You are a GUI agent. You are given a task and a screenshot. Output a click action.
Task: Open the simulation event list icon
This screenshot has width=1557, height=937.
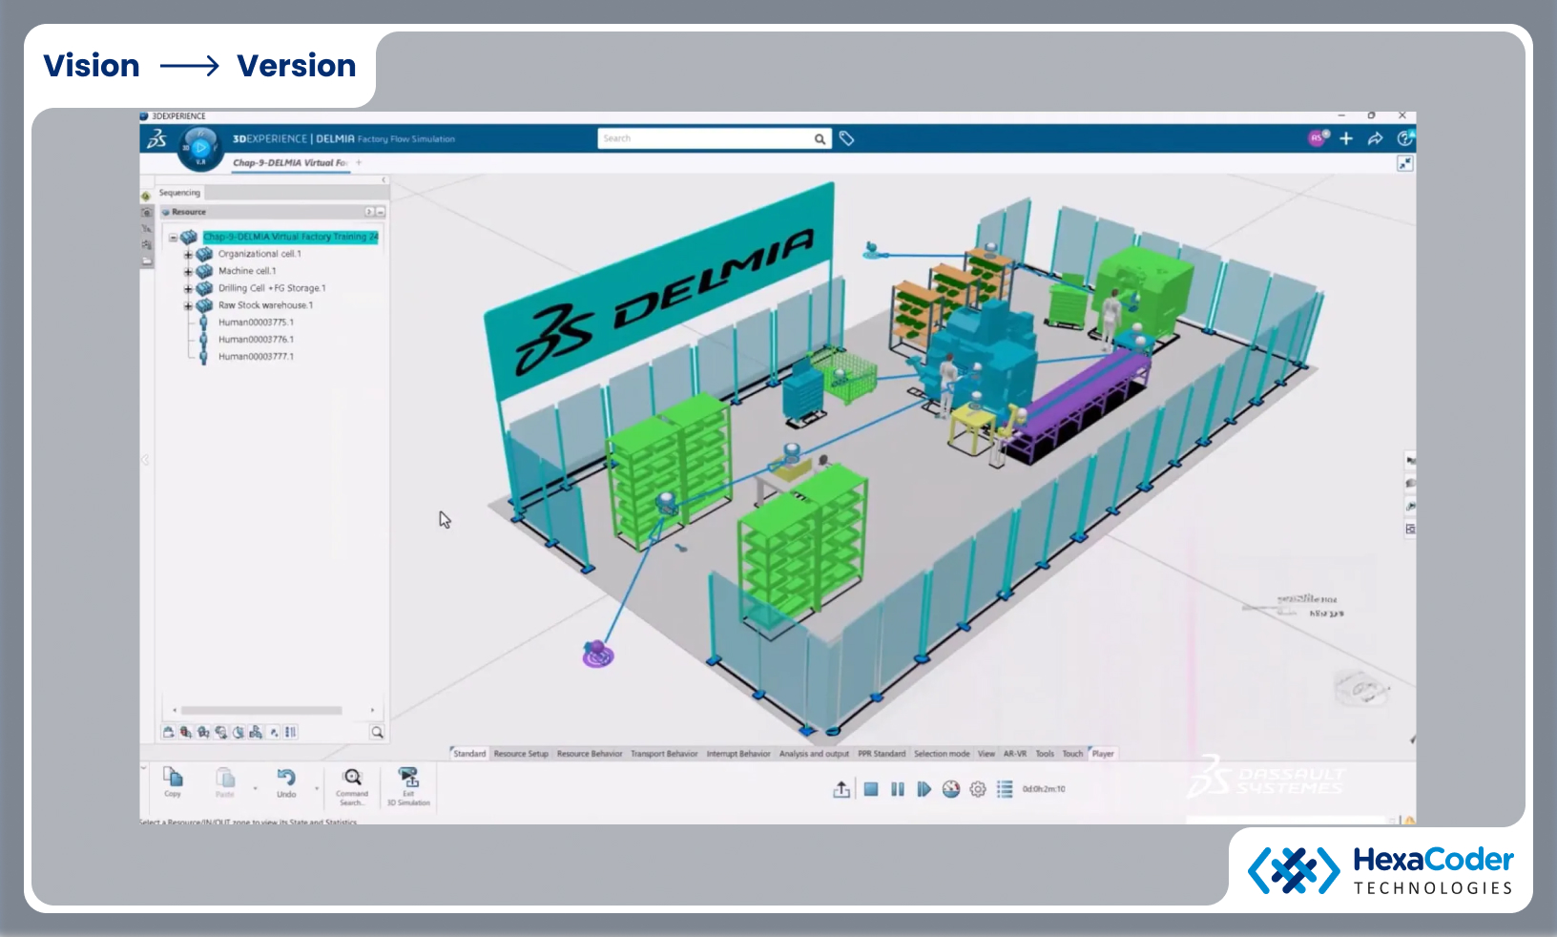coord(1005,789)
